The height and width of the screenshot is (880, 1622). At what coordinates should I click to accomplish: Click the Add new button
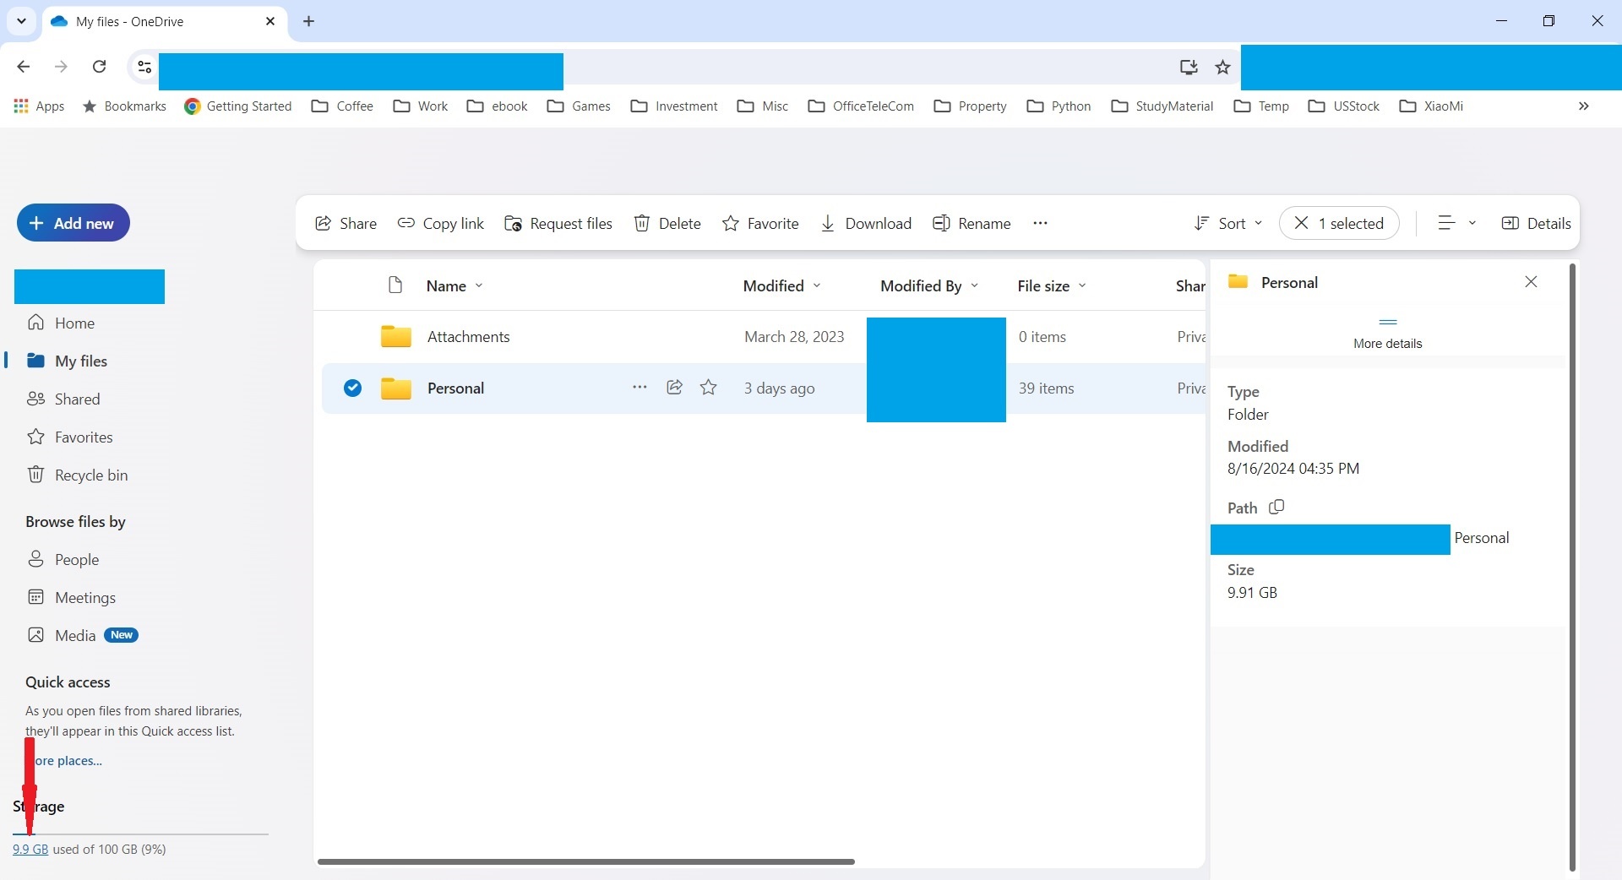[73, 223]
